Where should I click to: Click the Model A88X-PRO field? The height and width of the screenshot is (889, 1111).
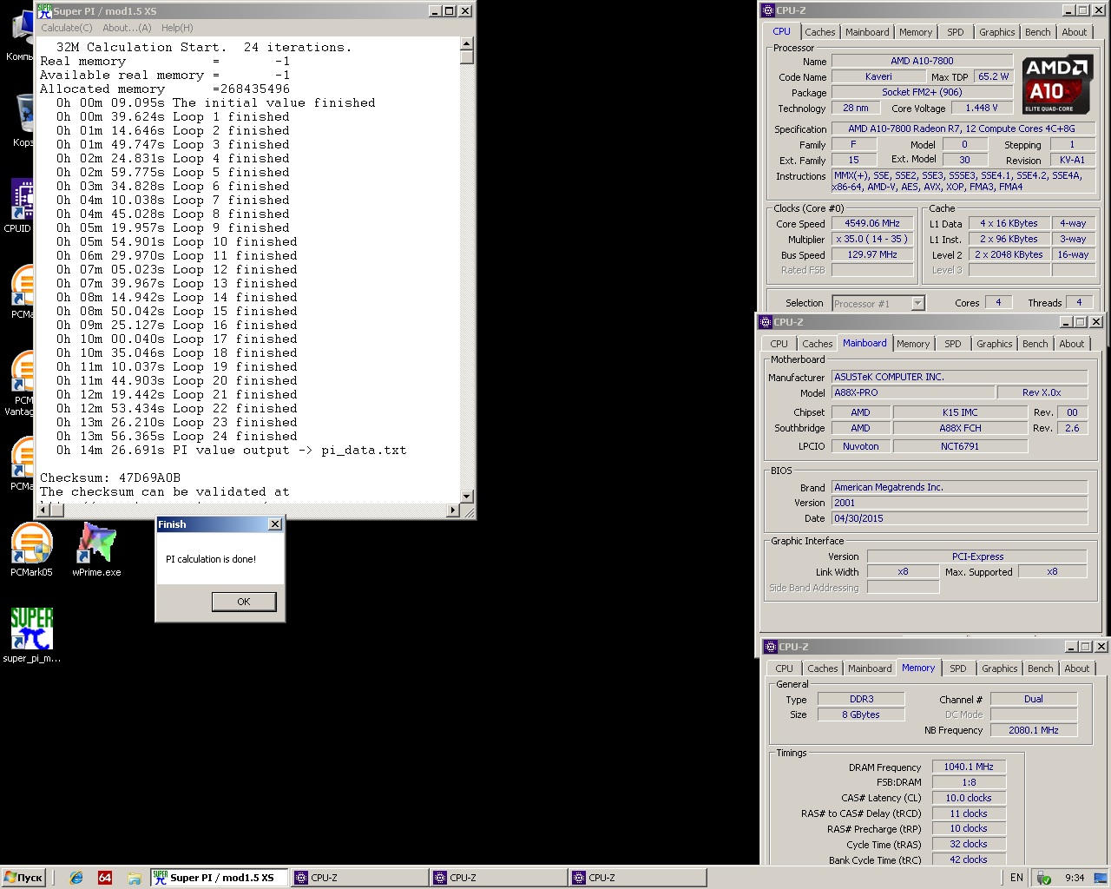[x=912, y=392]
